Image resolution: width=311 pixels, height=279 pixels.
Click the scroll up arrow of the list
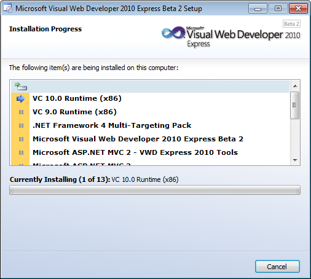pos(295,86)
